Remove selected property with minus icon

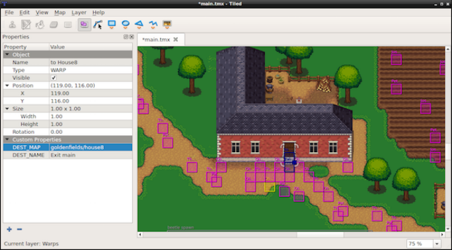19,229
